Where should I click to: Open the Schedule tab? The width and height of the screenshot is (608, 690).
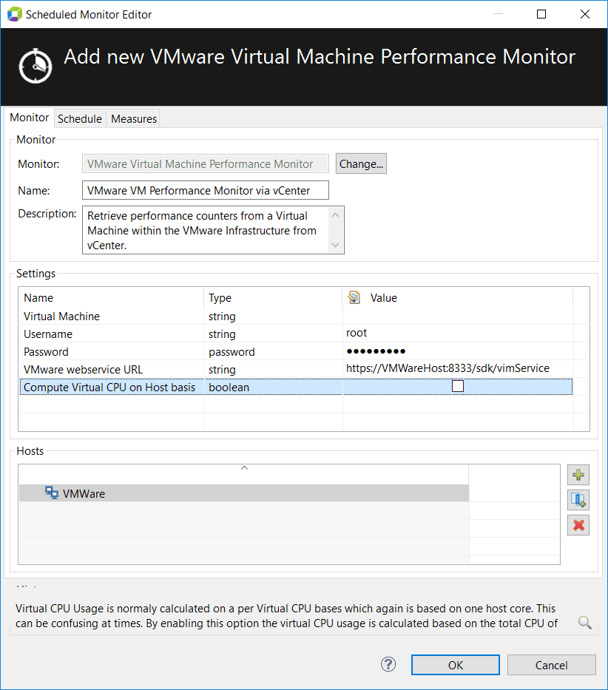point(80,119)
